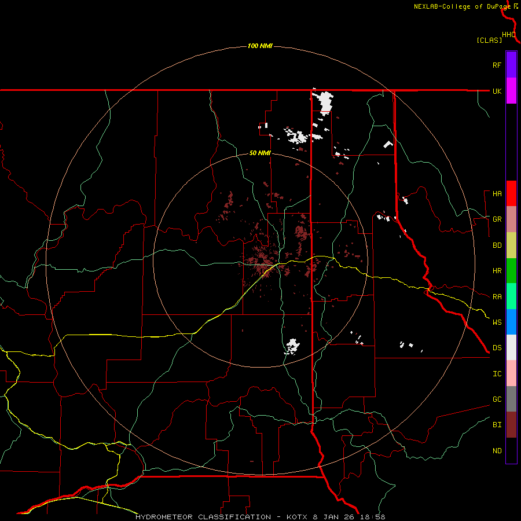Screen dimensions: 521x521
Task: Select the WS blue legend swatch
Action: (511, 322)
